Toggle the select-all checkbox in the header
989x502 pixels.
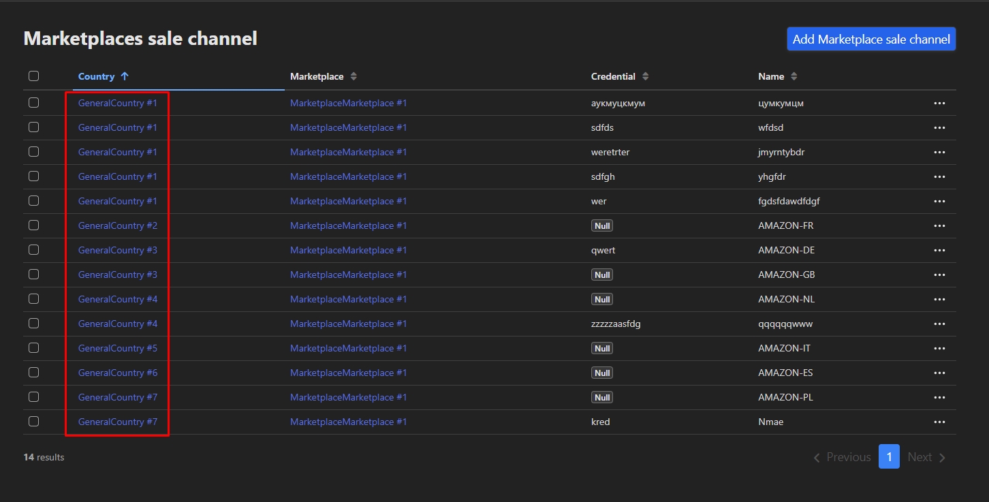33,76
